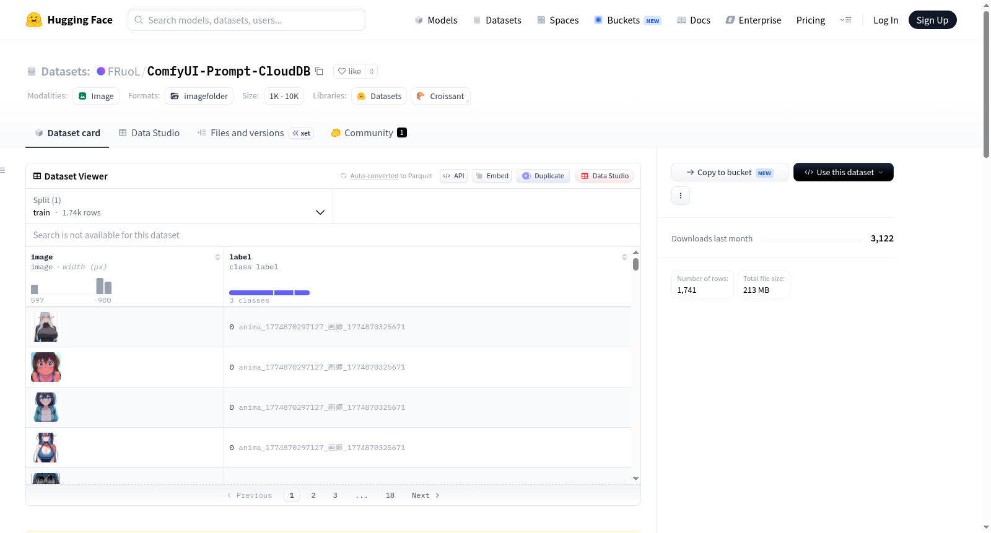View Pricing
The width and height of the screenshot is (991, 533).
coord(811,20)
